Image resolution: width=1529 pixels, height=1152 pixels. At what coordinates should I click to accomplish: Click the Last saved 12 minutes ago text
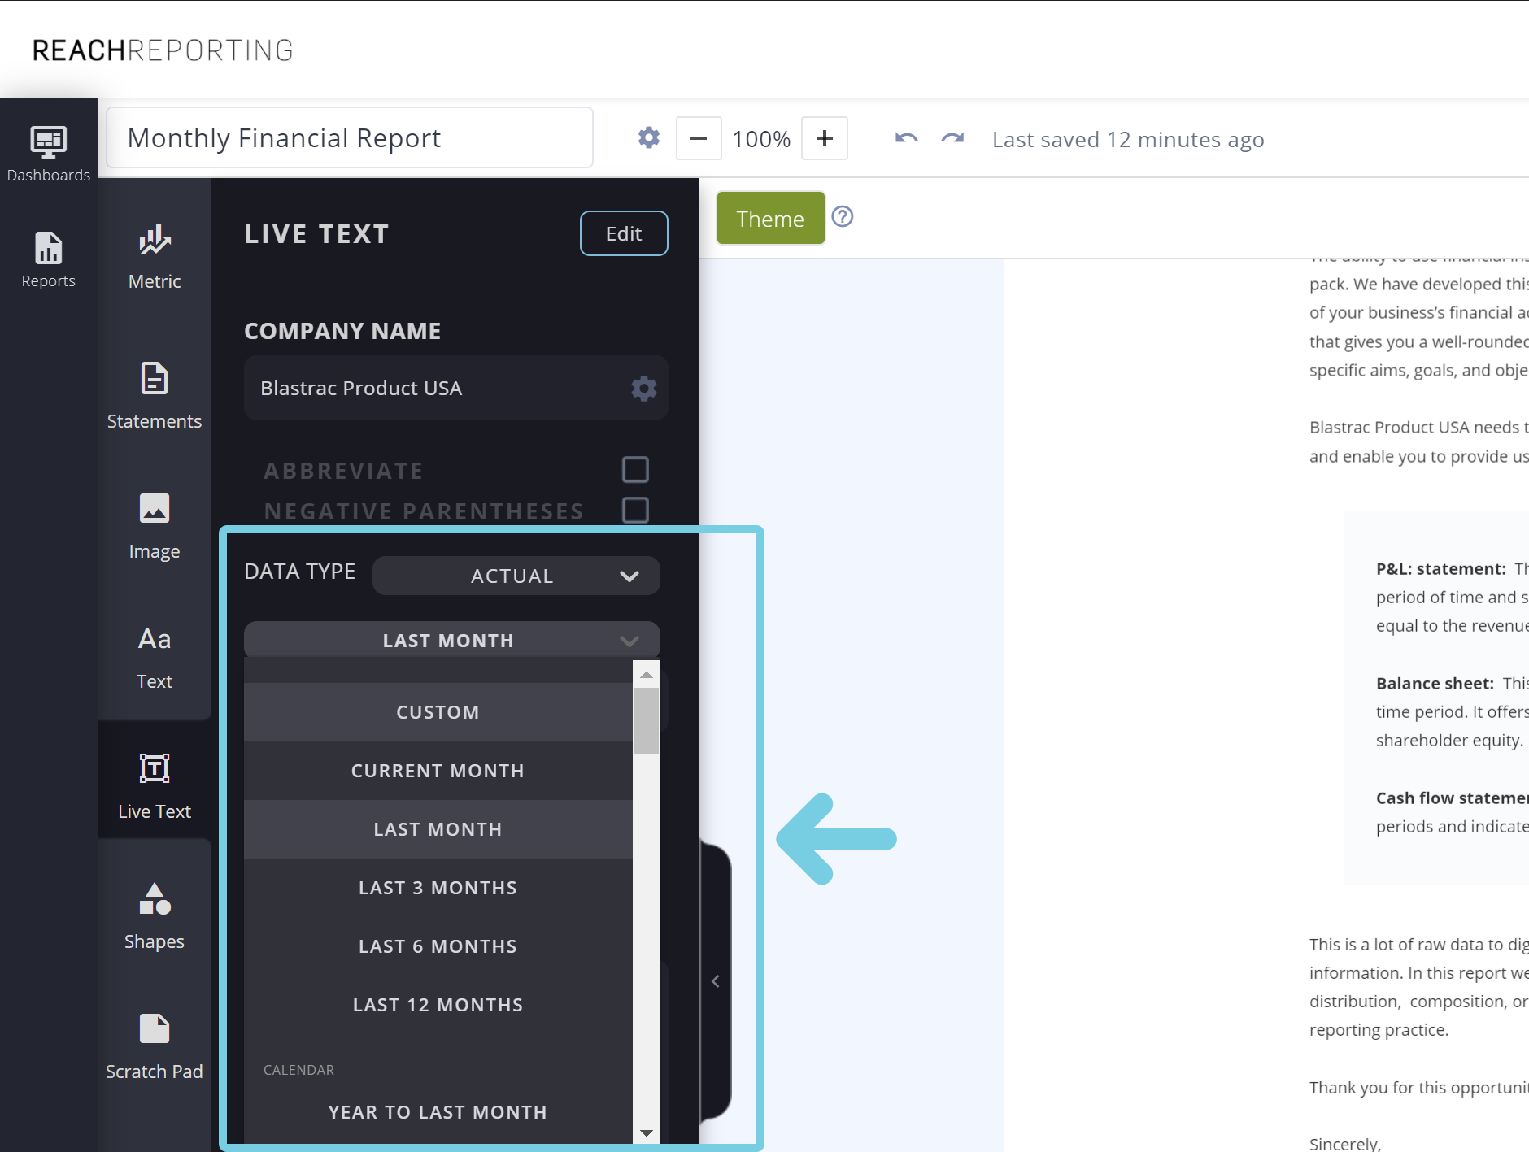(1128, 140)
